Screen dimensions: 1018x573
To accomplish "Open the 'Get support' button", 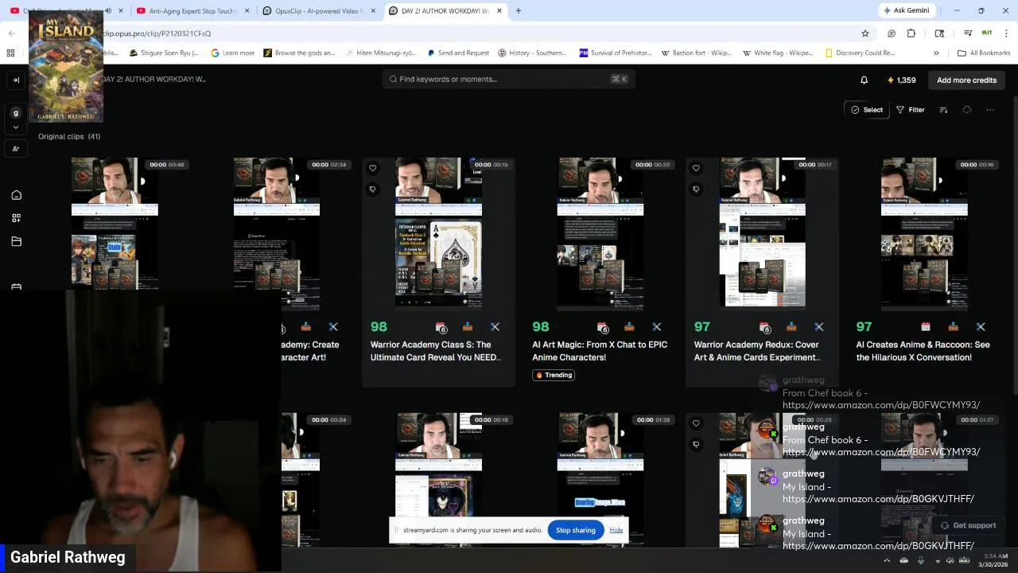I will pyautogui.click(x=968, y=525).
